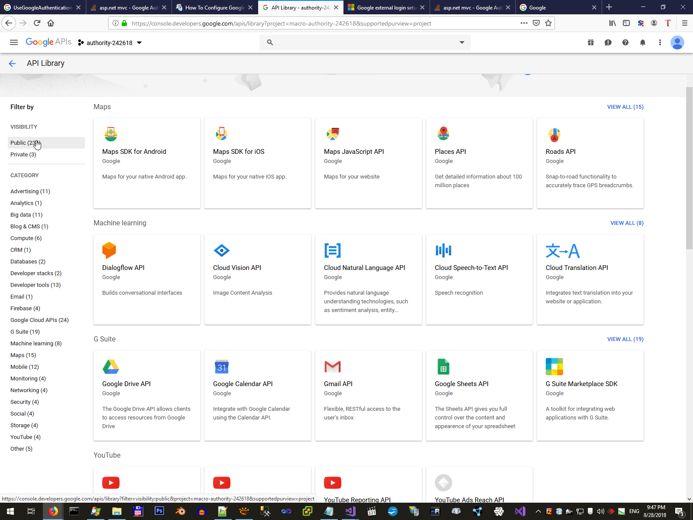This screenshot has height=520, width=693.
Task: Open Windows Task View from taskbar
Action: 31,511
